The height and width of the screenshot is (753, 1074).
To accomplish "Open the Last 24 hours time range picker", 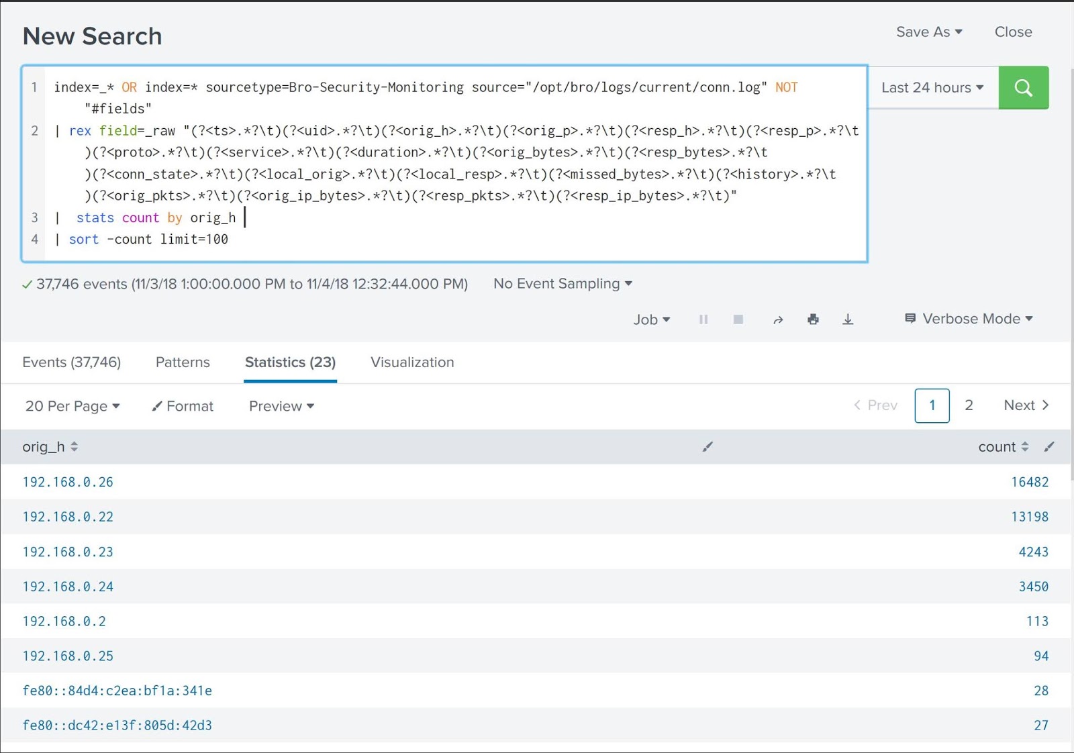I will coord(932,87).
